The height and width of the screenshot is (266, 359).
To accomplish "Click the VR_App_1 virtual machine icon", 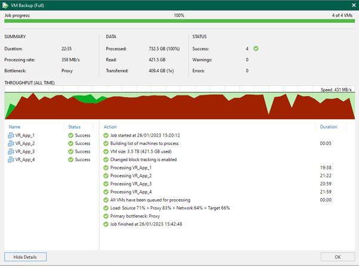I will pos(11,135).
